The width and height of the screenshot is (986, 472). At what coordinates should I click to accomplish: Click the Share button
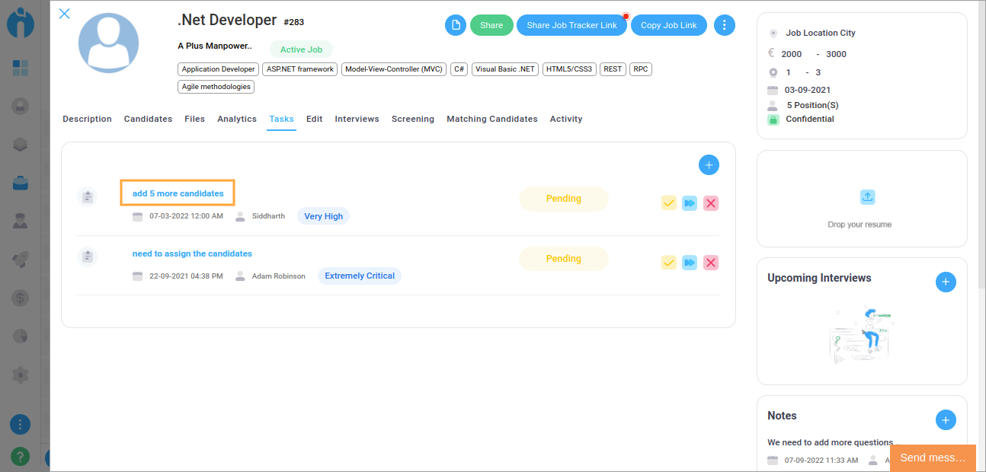click(491, 25)
